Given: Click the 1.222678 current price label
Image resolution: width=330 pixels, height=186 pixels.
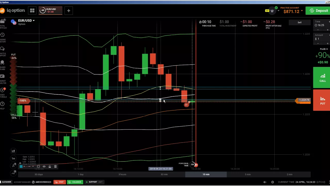Looking at the screenshot, I should tap(304, 100).
